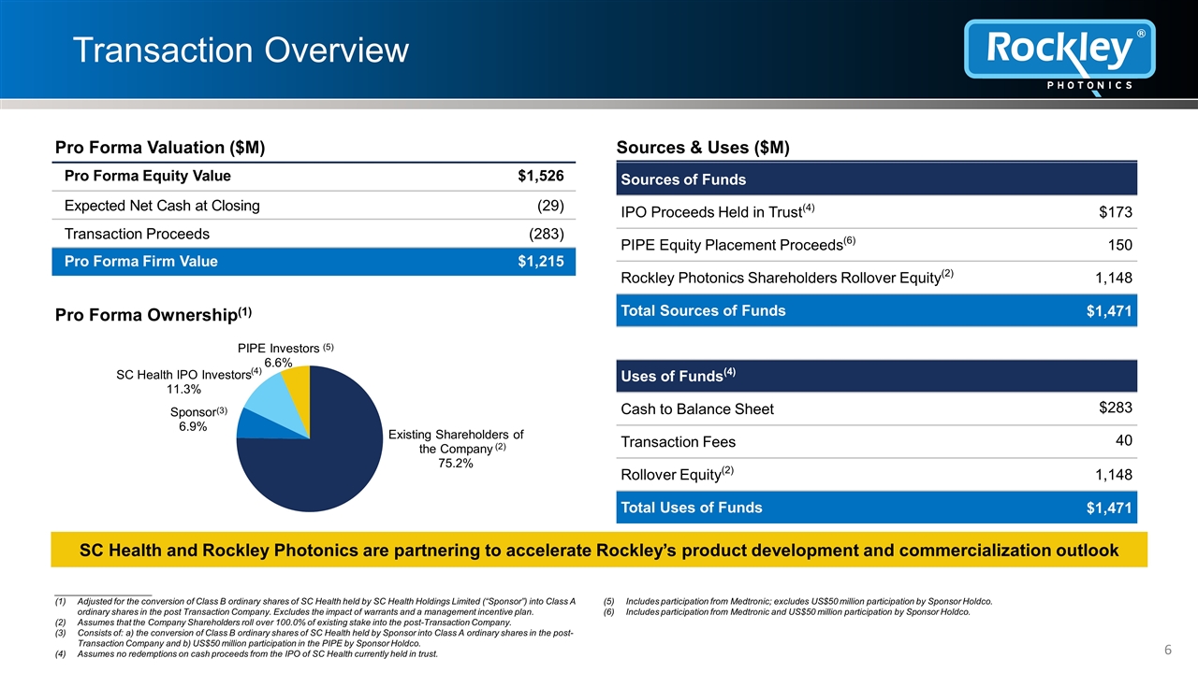Click the light blue pie slice
This screenshot has width=1198, height=673.
[273, 404]
